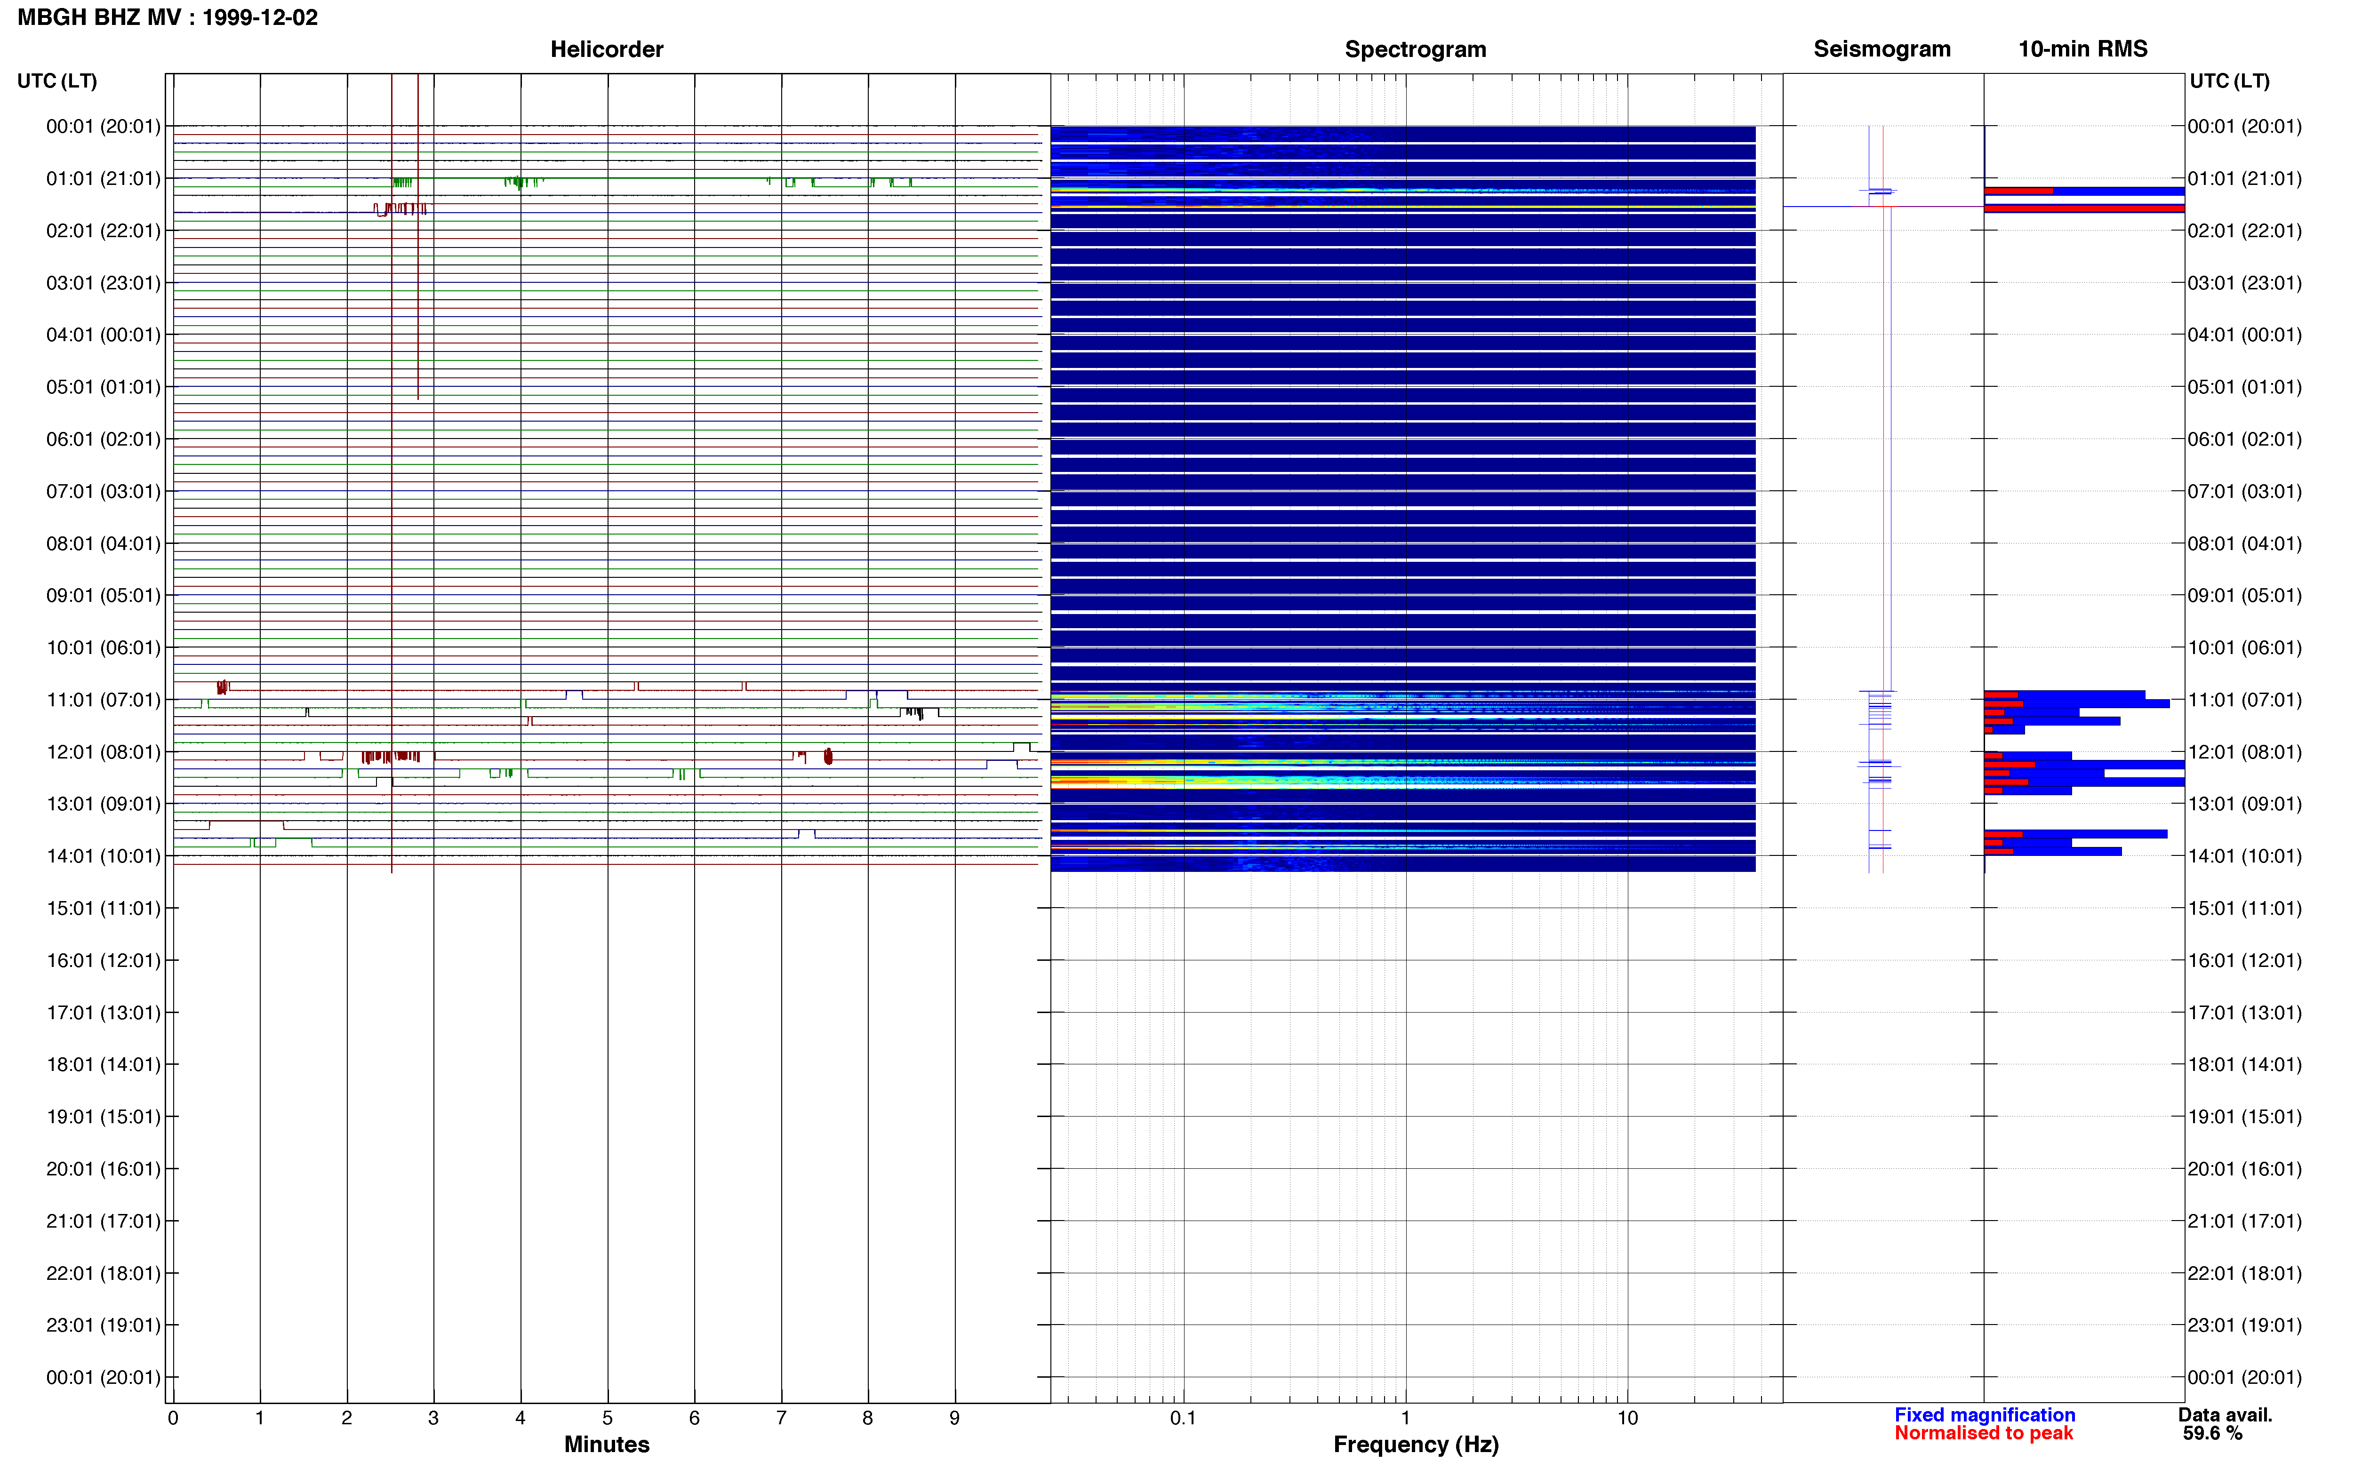Click the plot title 'MBGH BHZ MV : 1999-12-02'
Image resolution: width=2362 pixels, height=1477 pixels.
167,17
